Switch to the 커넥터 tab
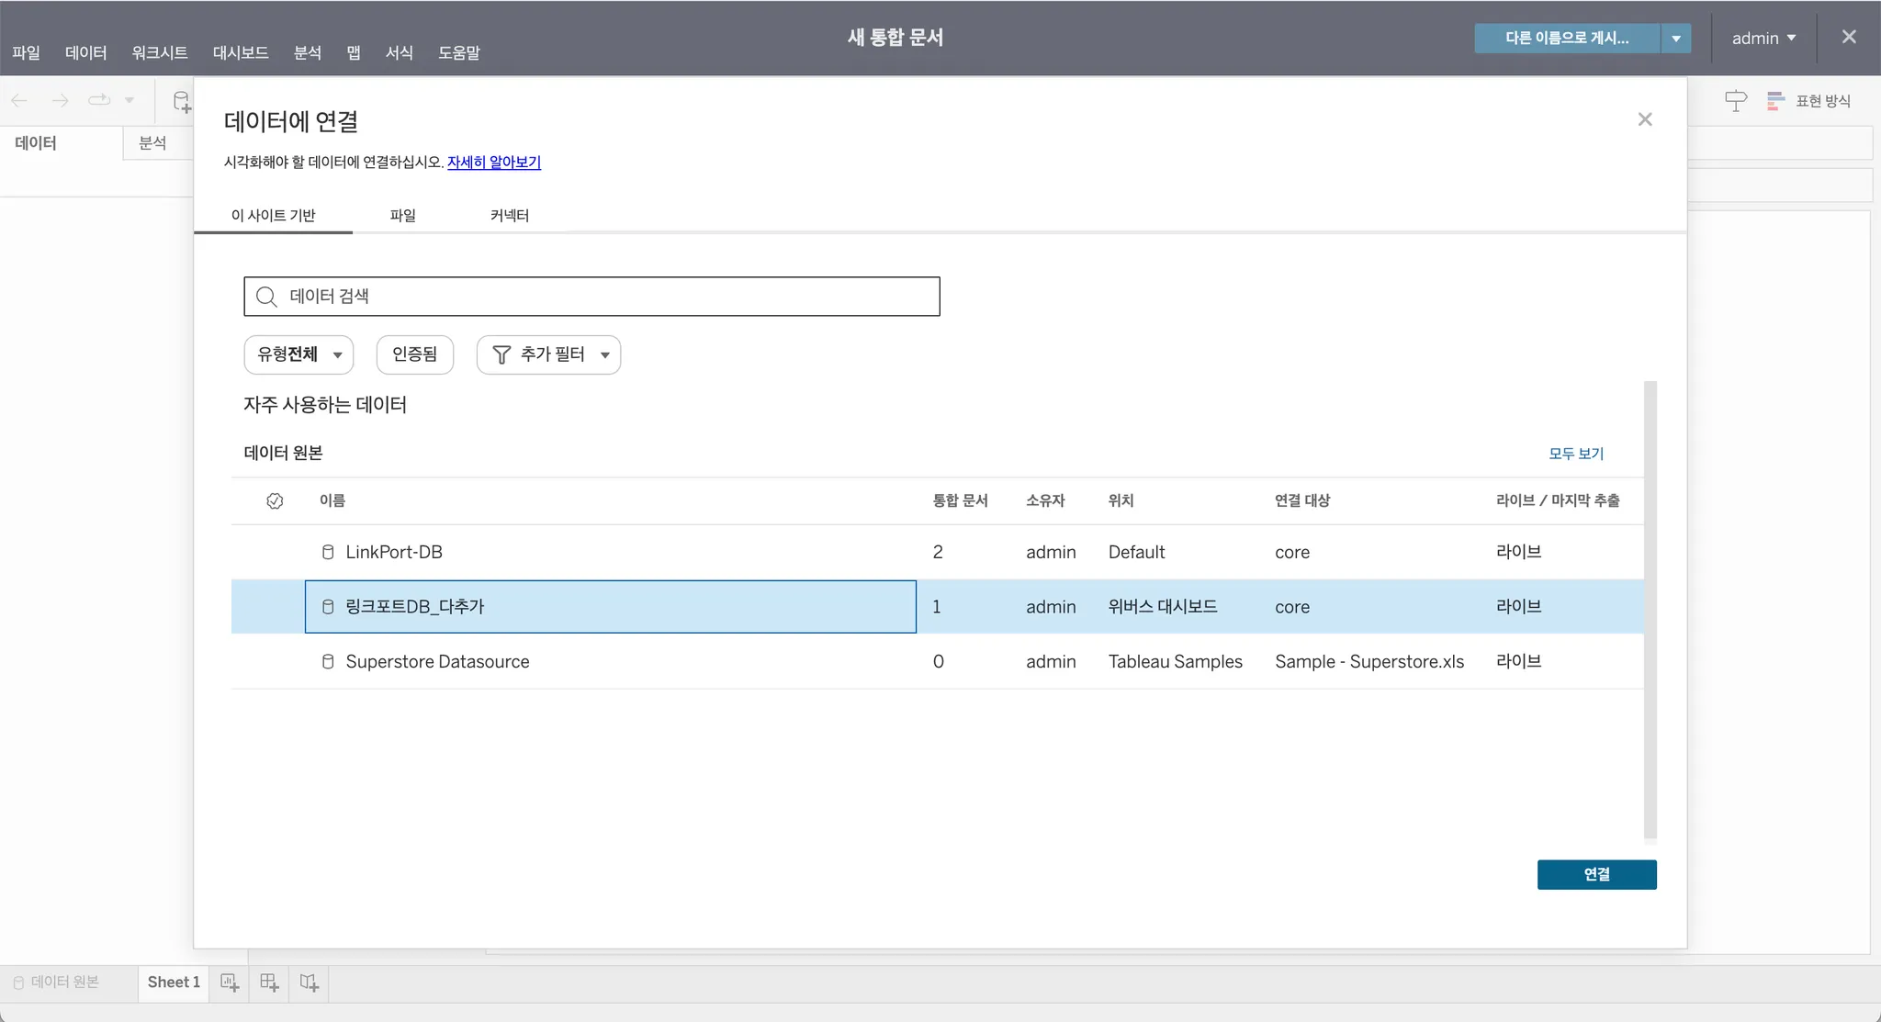Screen dimensions: 1881x1022 [509, 215]
